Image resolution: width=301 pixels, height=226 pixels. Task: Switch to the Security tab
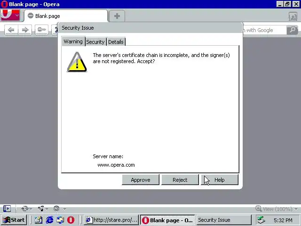(x=95, y=42)
